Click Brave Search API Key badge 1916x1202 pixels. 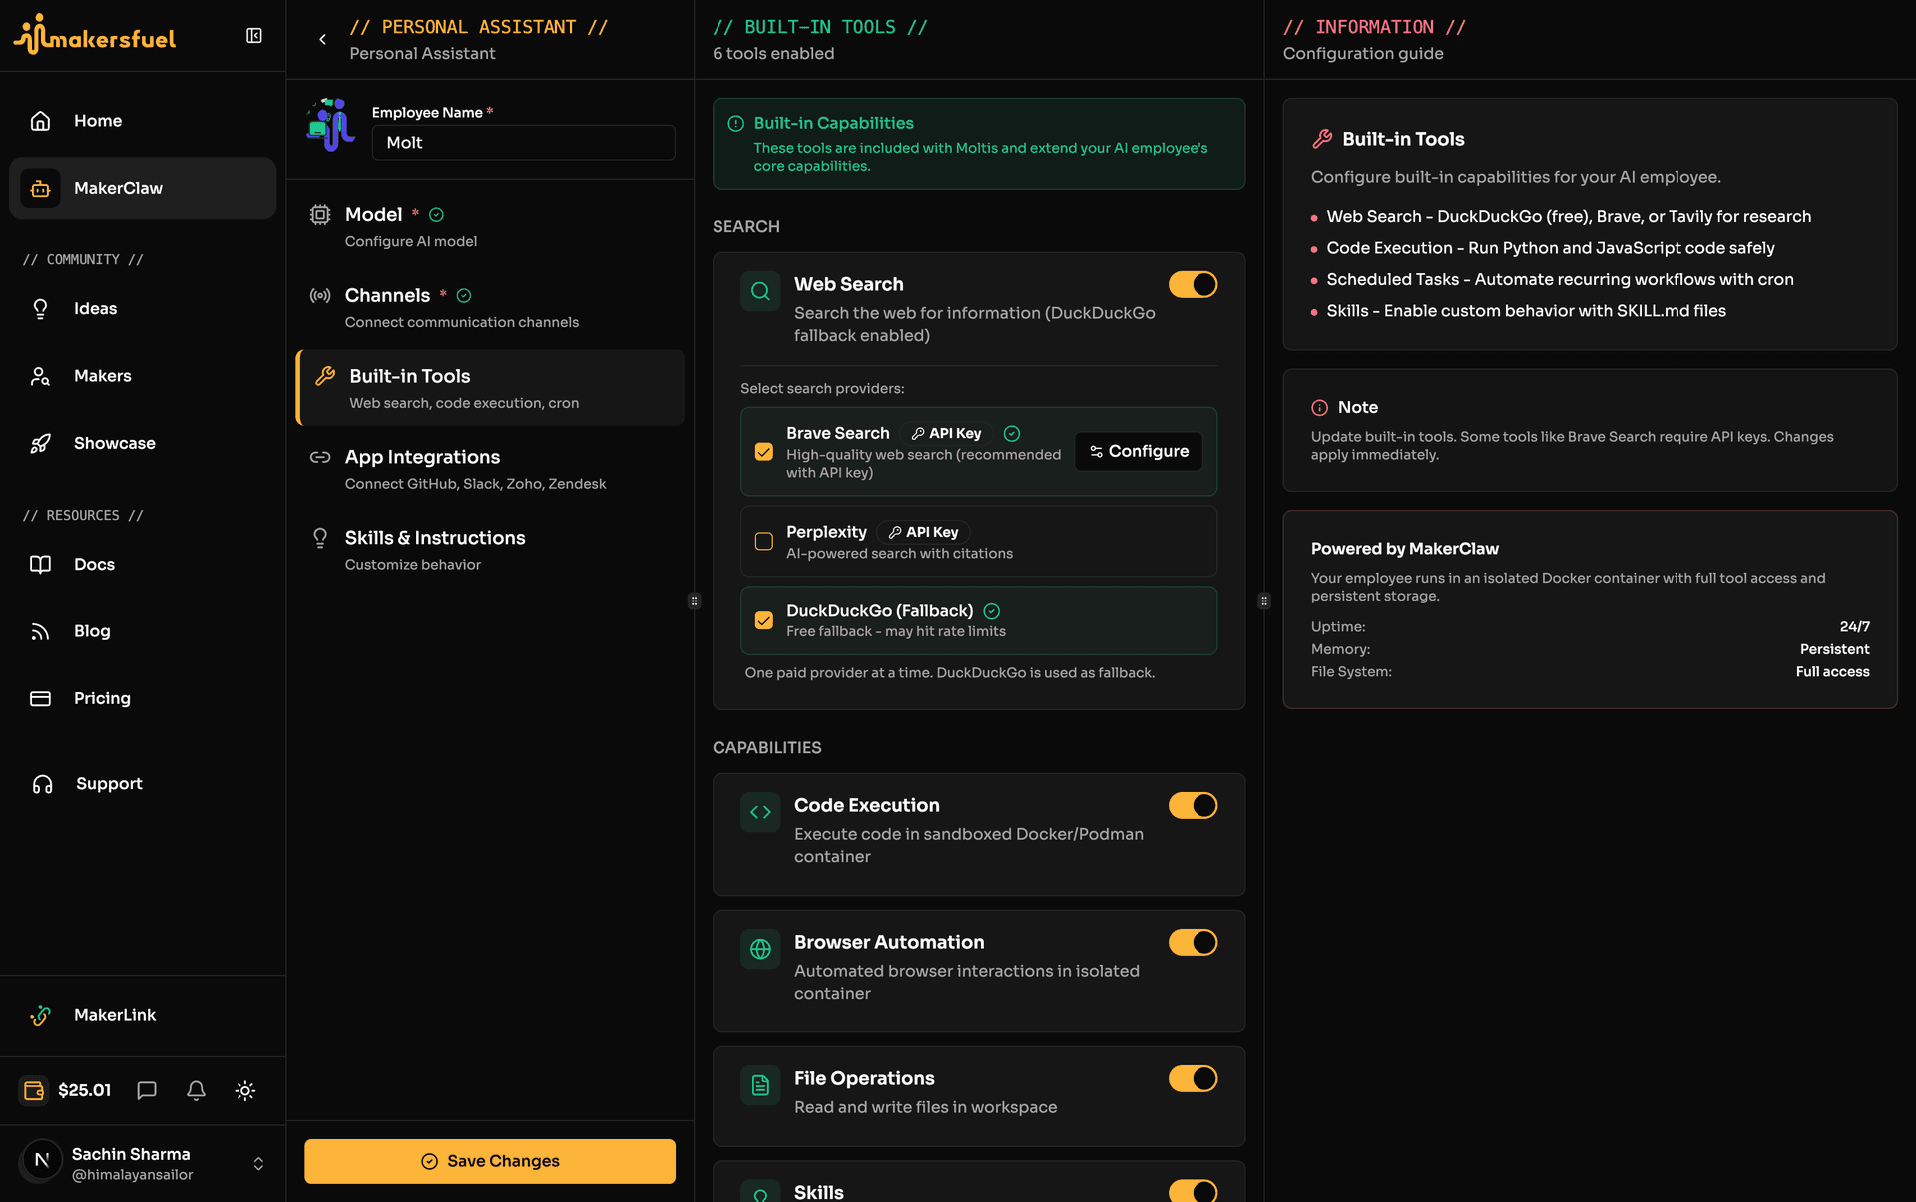pyautogui.click(x=946, y=433)
